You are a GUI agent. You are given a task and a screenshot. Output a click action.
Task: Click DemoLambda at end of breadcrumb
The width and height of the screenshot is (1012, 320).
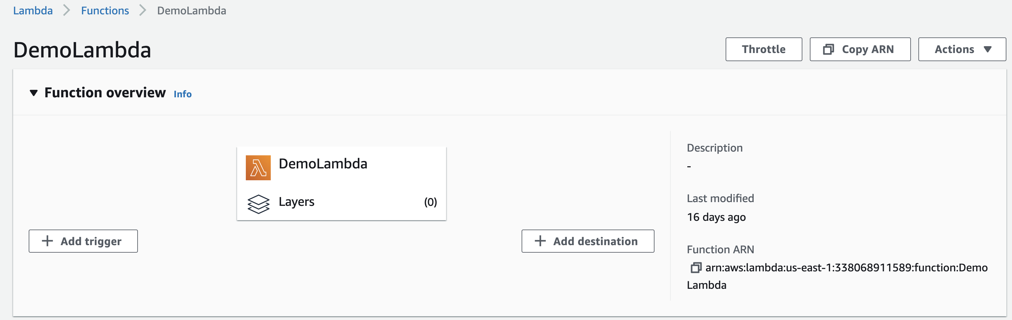[191, 11]
